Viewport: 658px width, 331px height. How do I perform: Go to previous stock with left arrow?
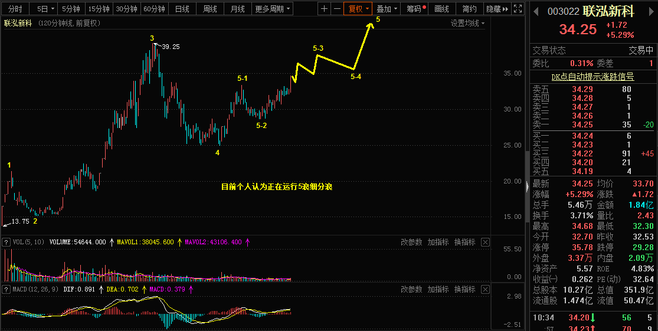click(x=536, y=12)
